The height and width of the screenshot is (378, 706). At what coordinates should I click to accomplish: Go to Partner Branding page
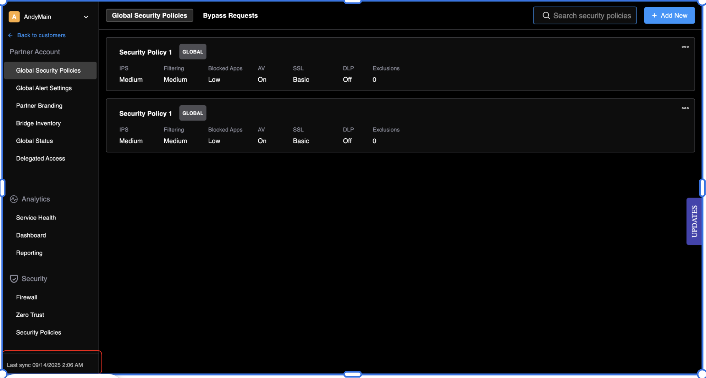tap(39, 106)
